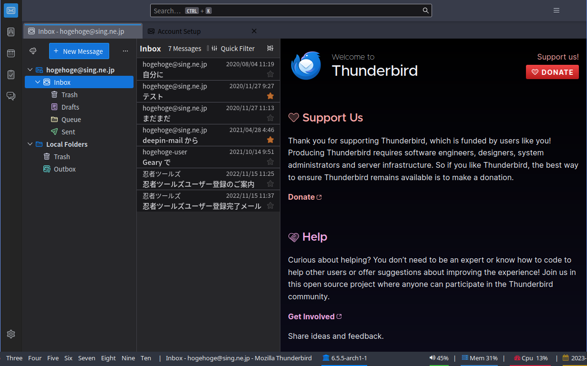Screen dimensions: 587x366
Task: Open the Tasks space
Action: pyautogui.click(x=11, y=75)
